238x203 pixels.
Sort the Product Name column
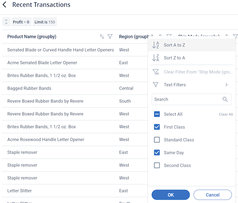tap(102, 37)
